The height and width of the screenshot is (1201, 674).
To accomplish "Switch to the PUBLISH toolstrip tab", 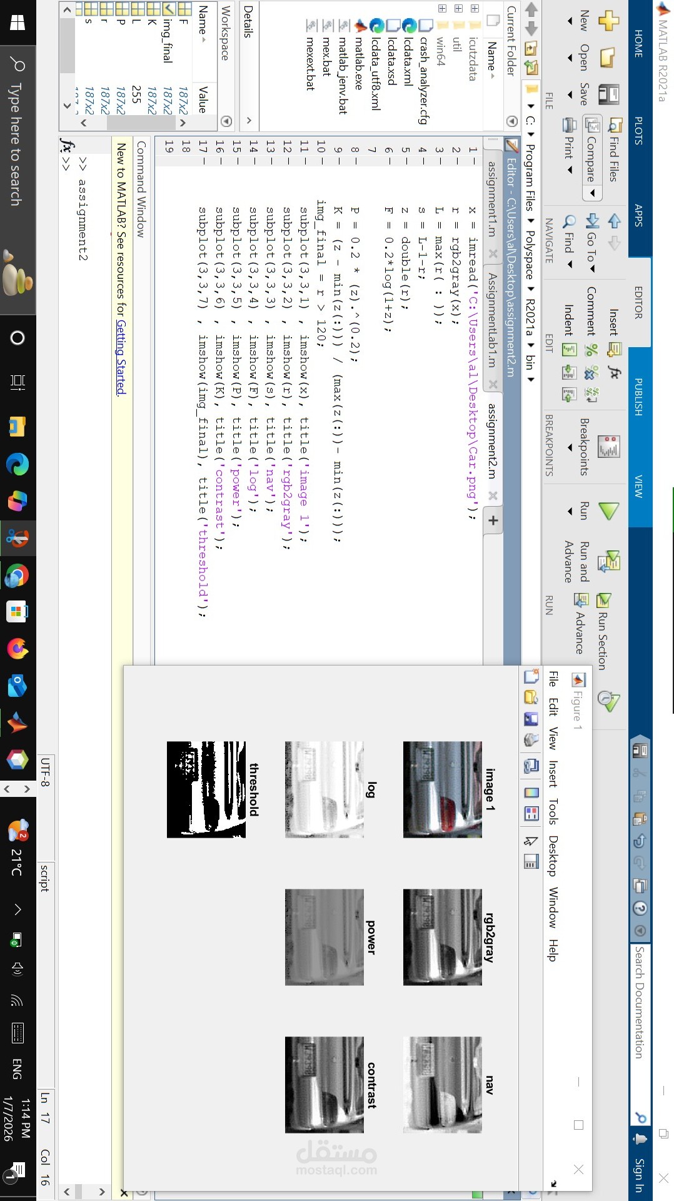I will (x=638, y=397).
